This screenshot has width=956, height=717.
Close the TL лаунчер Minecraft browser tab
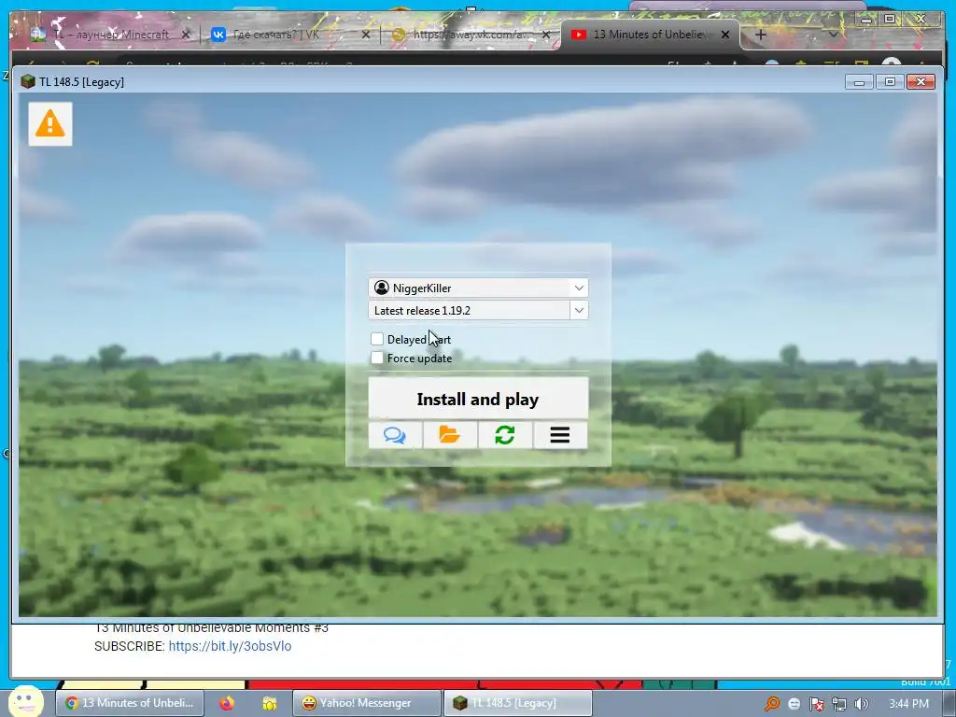coord(186,35)
